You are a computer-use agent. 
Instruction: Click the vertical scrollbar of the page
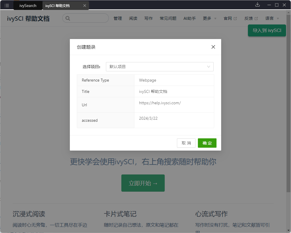[289, 104]
